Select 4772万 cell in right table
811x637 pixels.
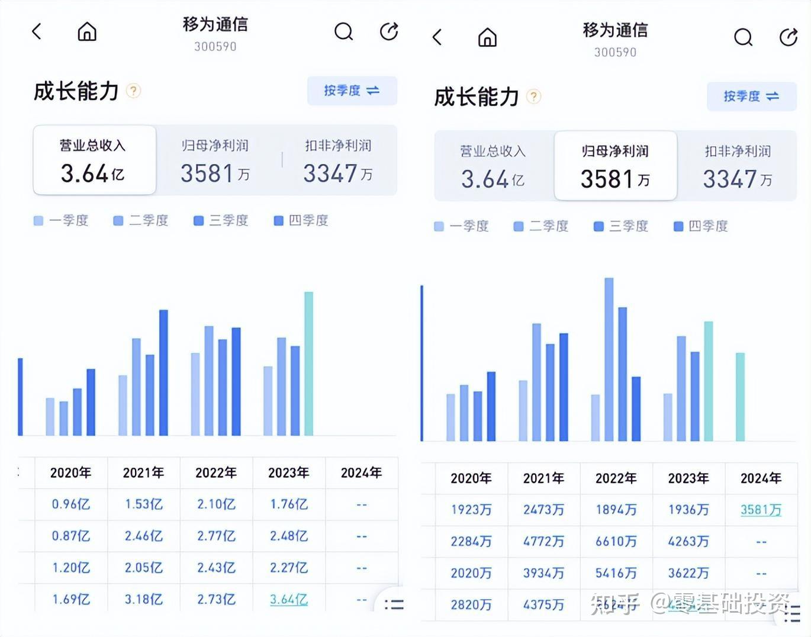543,542
